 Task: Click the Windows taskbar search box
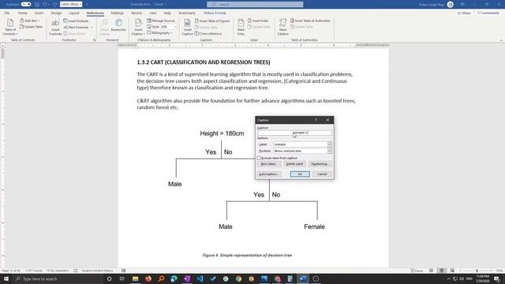58,278
